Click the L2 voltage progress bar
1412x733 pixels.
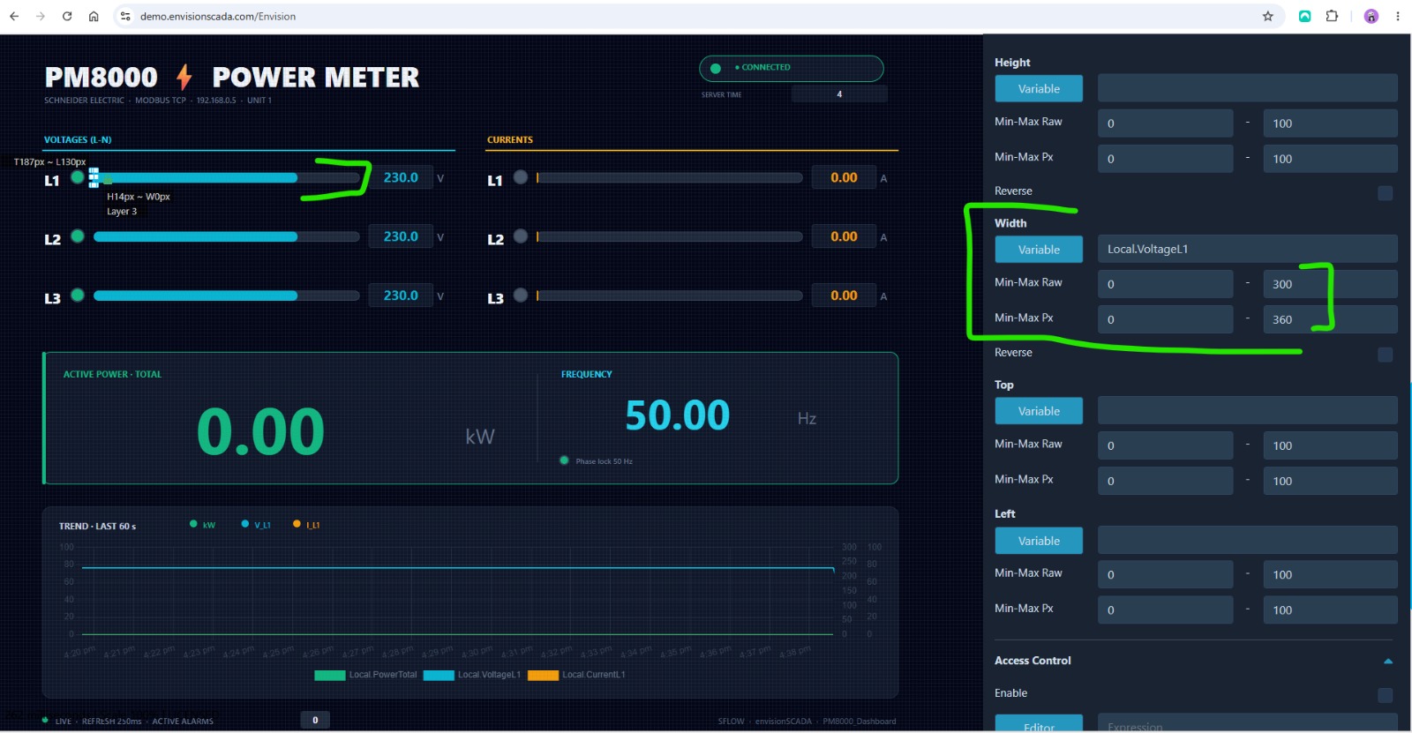pos(226,236)
